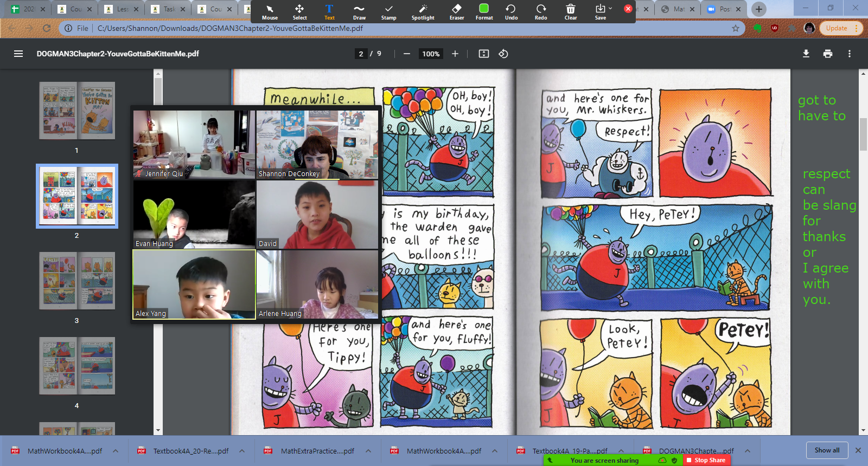Expand options for Textbook4A_20-Re download
Viewport: 868px width, 466px height.
tap(242, 451)
